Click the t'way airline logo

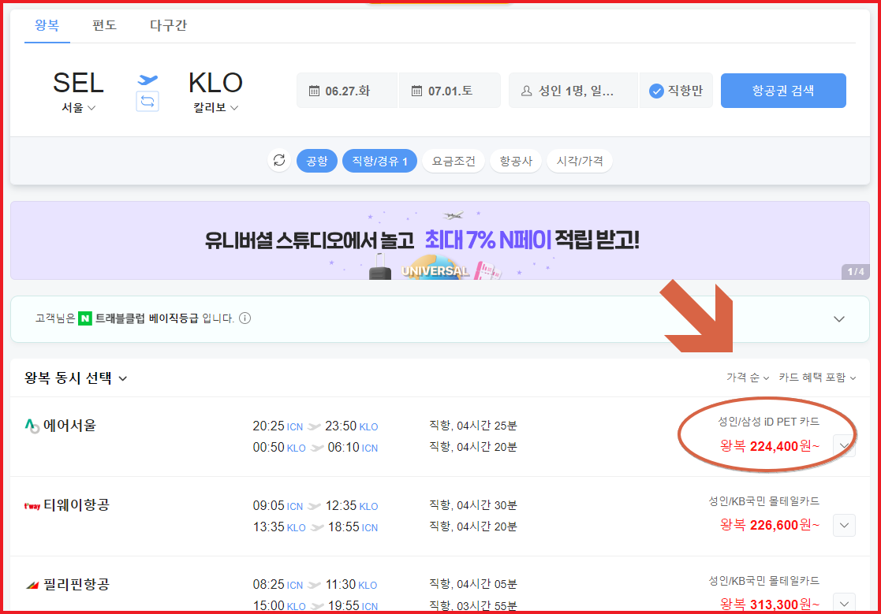(32, 506)
